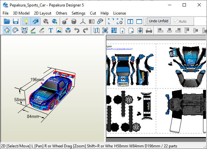Expand the Cut menu
The image size is (207, 149).
[x=93, y=13]
